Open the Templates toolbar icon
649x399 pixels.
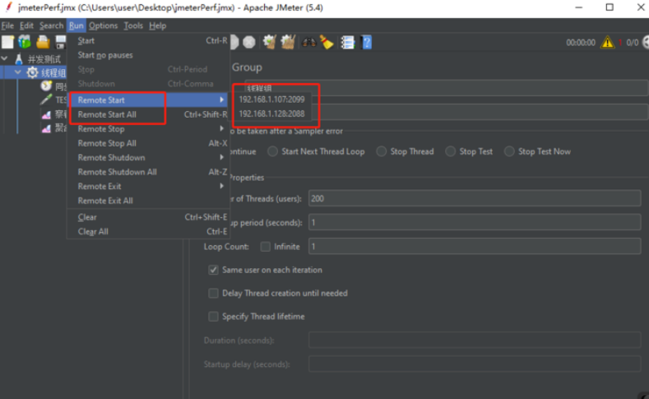tap(25, 42)
